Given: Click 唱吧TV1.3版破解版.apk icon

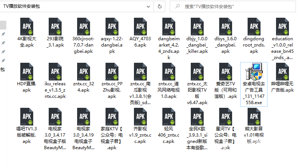Looking at the screenshot, I should coord(27,117).
